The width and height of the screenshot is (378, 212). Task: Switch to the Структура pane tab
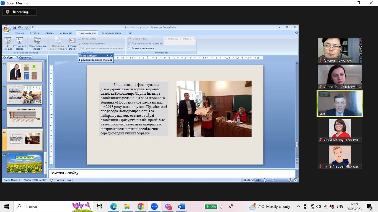[25, 58]
